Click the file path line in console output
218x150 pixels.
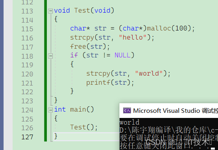[169, 130]
